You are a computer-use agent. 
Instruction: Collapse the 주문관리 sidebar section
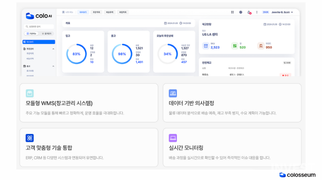[54, 49]
